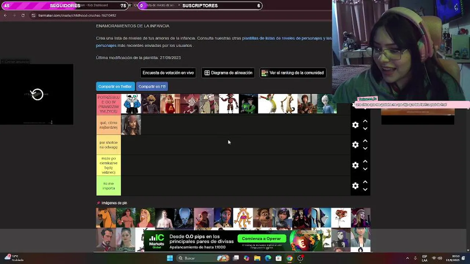
Task: Select Foxy red animatronic image in top tier
Action: [x=229, y=104]
